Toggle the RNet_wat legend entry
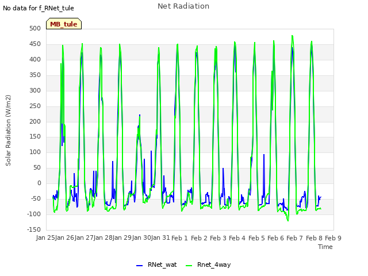The height and width of the screenshot is (276, 368). tap(156, 264)
